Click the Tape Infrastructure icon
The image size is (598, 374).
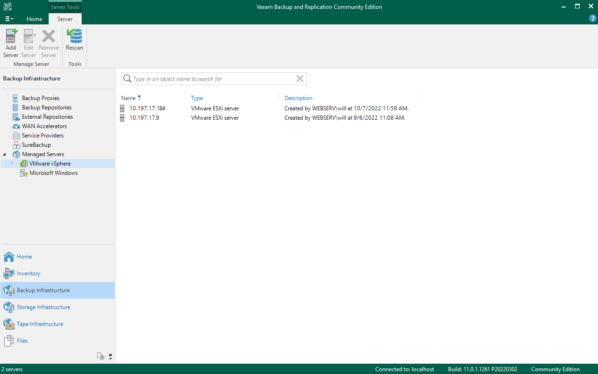coord(9,324)
